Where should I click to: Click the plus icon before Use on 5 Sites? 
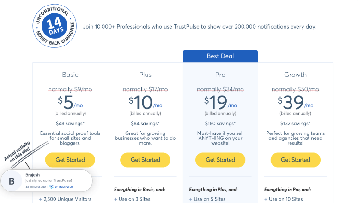tap(191, 199)
